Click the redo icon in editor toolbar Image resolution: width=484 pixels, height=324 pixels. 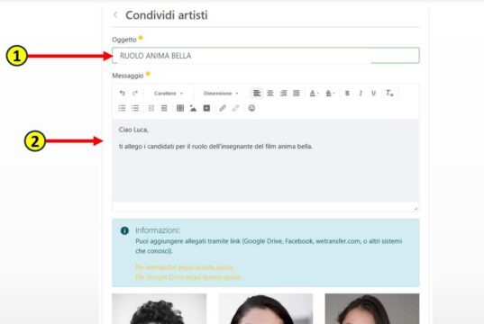(x=135, y=93)
